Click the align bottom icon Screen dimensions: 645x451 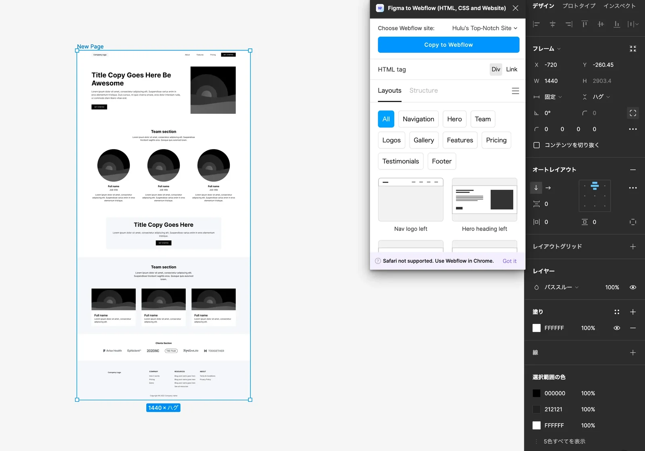(617, 24)
